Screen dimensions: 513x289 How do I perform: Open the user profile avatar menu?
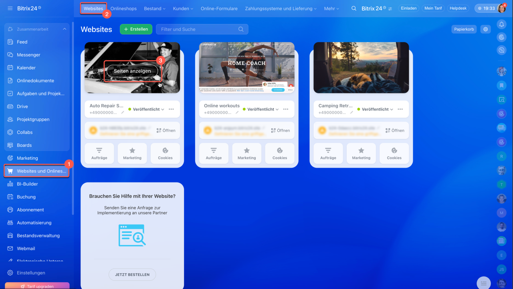pyautogui.click(x=501, y=8)
